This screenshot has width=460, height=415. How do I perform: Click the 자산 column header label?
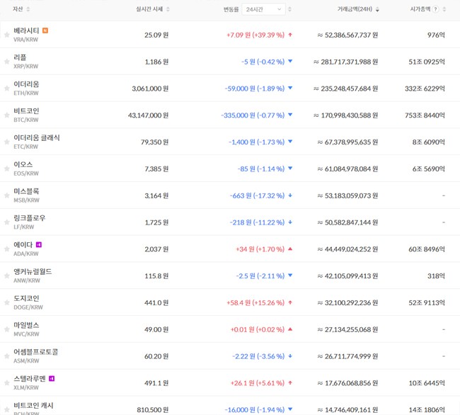coord(18,9)
